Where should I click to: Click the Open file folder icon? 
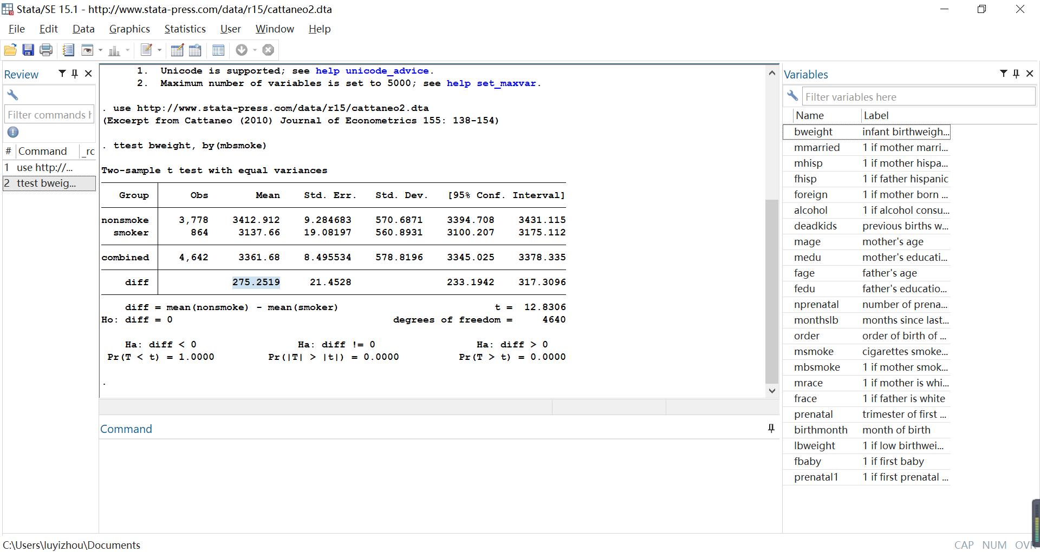(x=10, y=50)
